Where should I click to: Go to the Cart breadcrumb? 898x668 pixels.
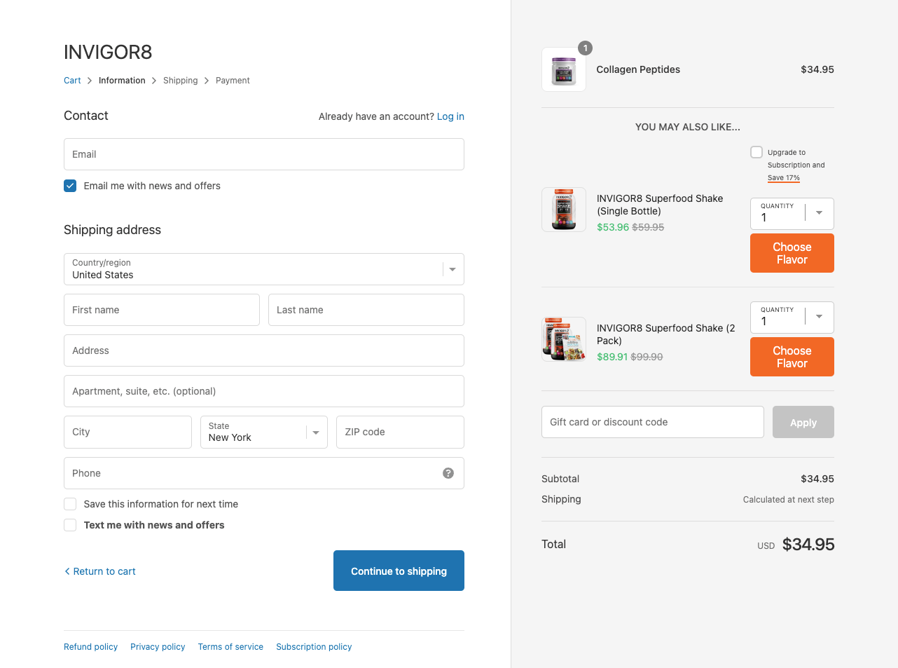[72, 81]
